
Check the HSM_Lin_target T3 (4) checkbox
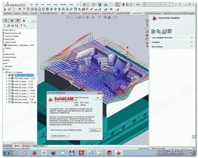coord(9,84)
